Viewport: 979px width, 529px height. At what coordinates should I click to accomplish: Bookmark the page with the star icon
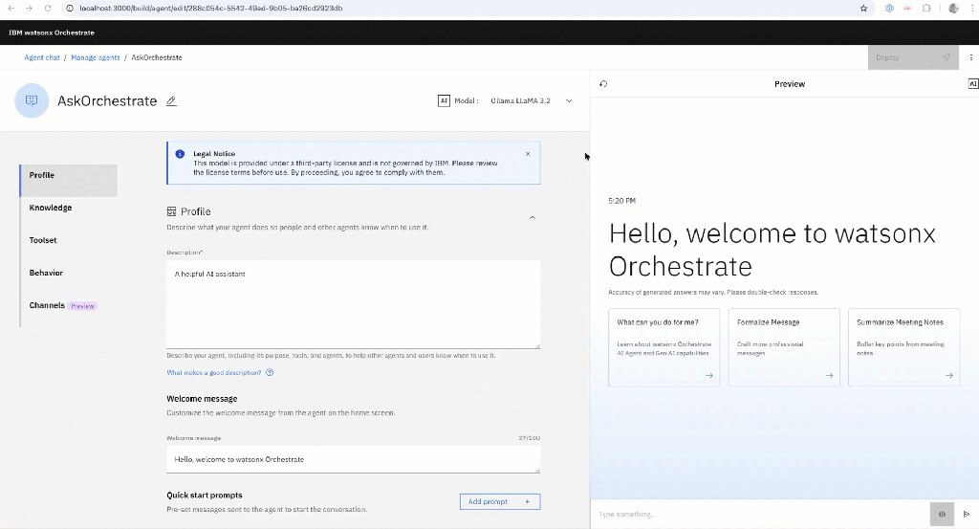click(864, 8)
